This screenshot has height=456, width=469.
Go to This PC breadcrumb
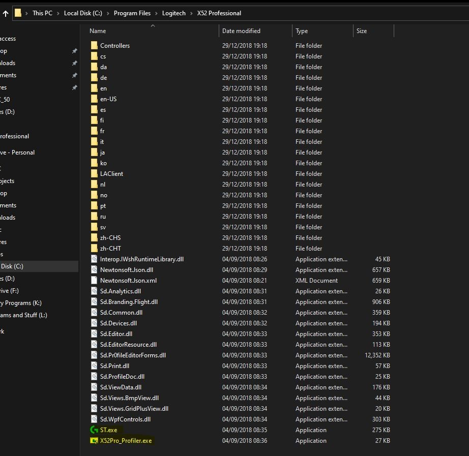click(x=42, y=13)
